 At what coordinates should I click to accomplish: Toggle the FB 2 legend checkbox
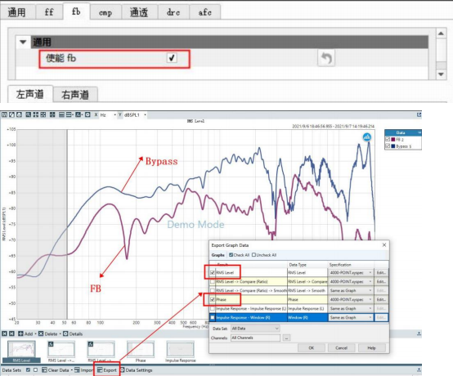pyautogui.click(x=388, y=139)
